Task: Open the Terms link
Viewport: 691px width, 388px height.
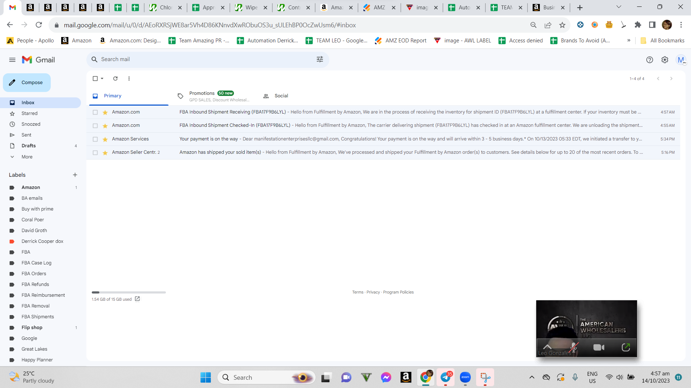Action: point(358,292)
